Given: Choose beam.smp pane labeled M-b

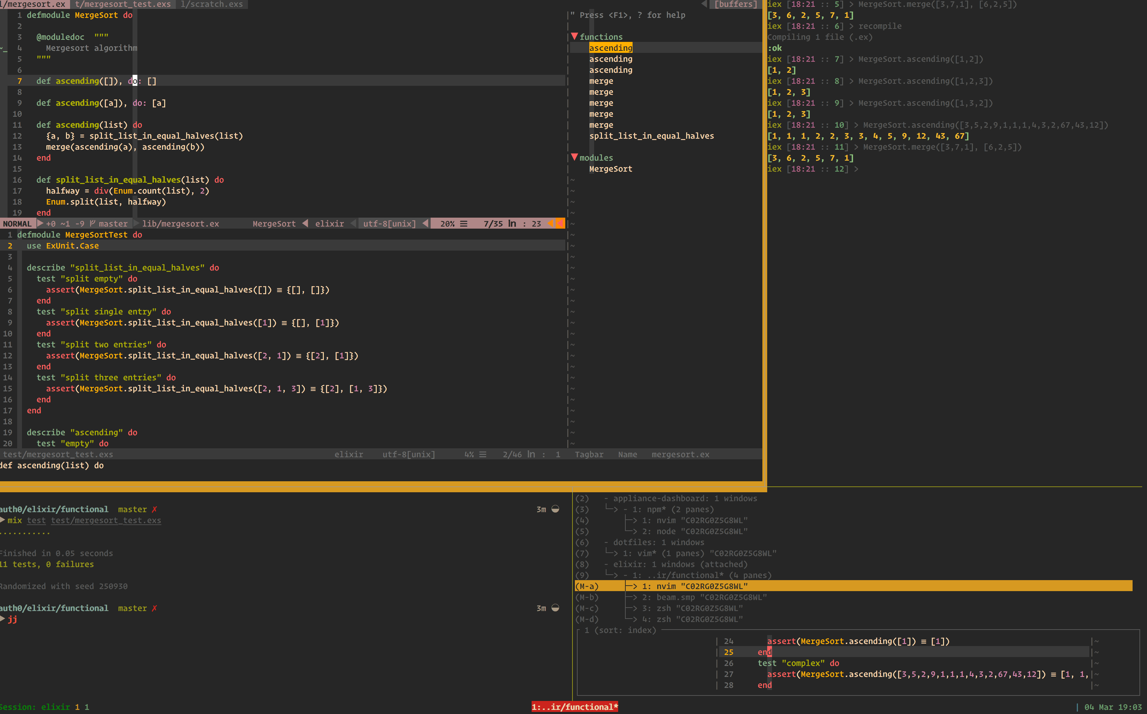Looking at the screenshot, I should click(704, 597).
